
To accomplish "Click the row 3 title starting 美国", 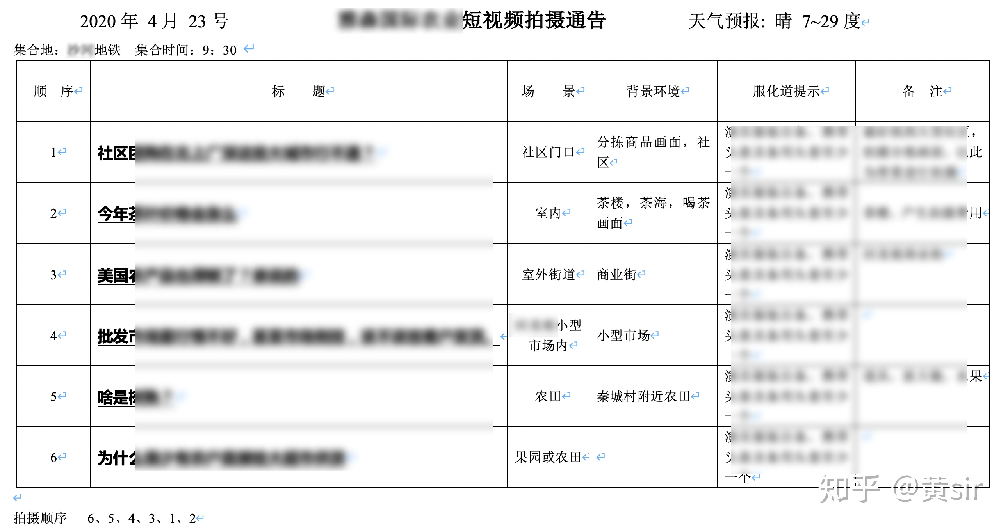I will click(x=198, y=276).
